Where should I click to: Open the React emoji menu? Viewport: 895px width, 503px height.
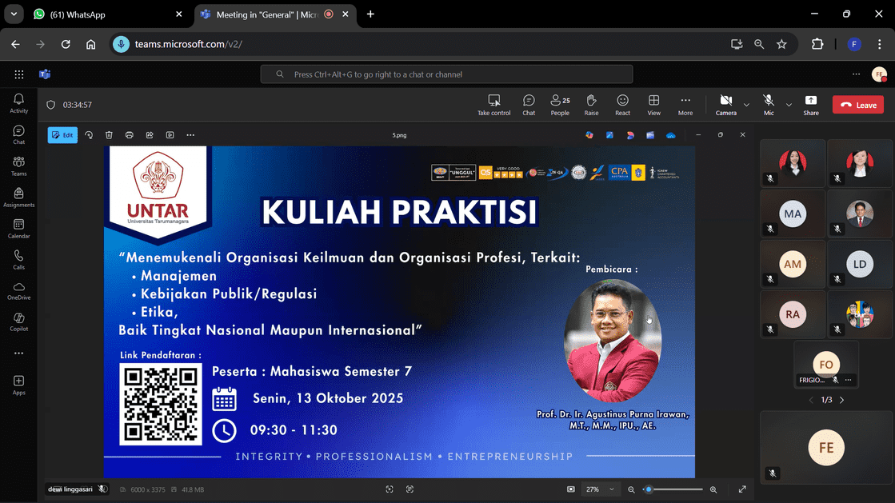click(622, 104)
